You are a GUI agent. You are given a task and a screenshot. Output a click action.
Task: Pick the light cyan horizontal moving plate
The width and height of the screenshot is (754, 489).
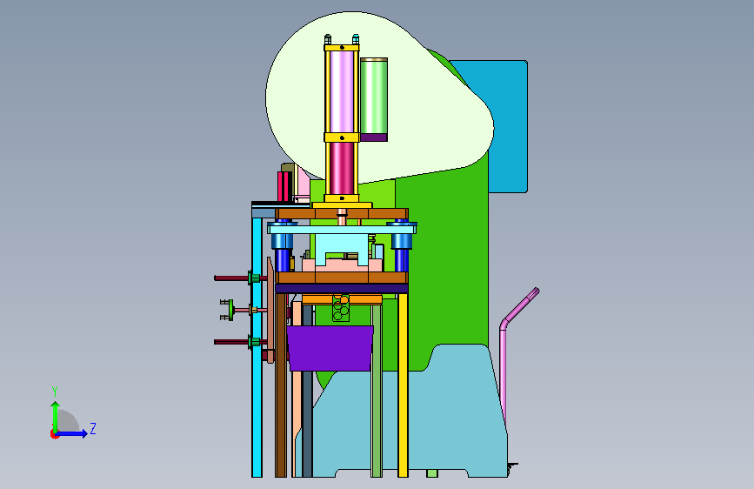tap(342, 229)
